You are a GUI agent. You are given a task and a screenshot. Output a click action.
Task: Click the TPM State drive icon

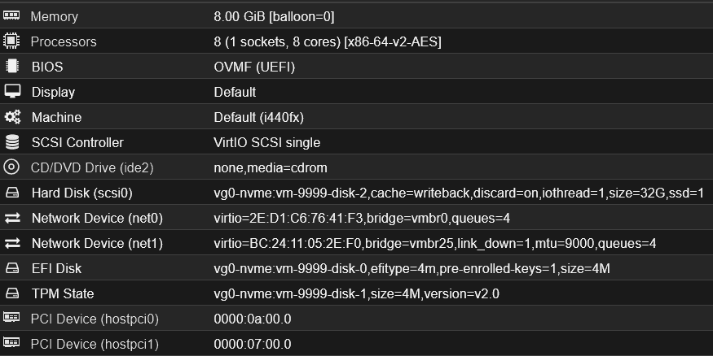11,293
